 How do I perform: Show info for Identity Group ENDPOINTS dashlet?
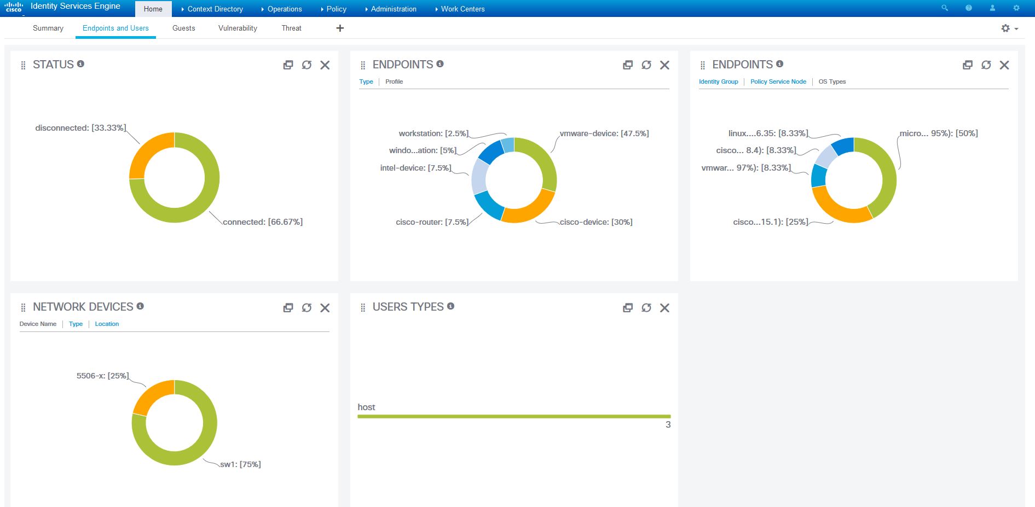tap(780, 64)
